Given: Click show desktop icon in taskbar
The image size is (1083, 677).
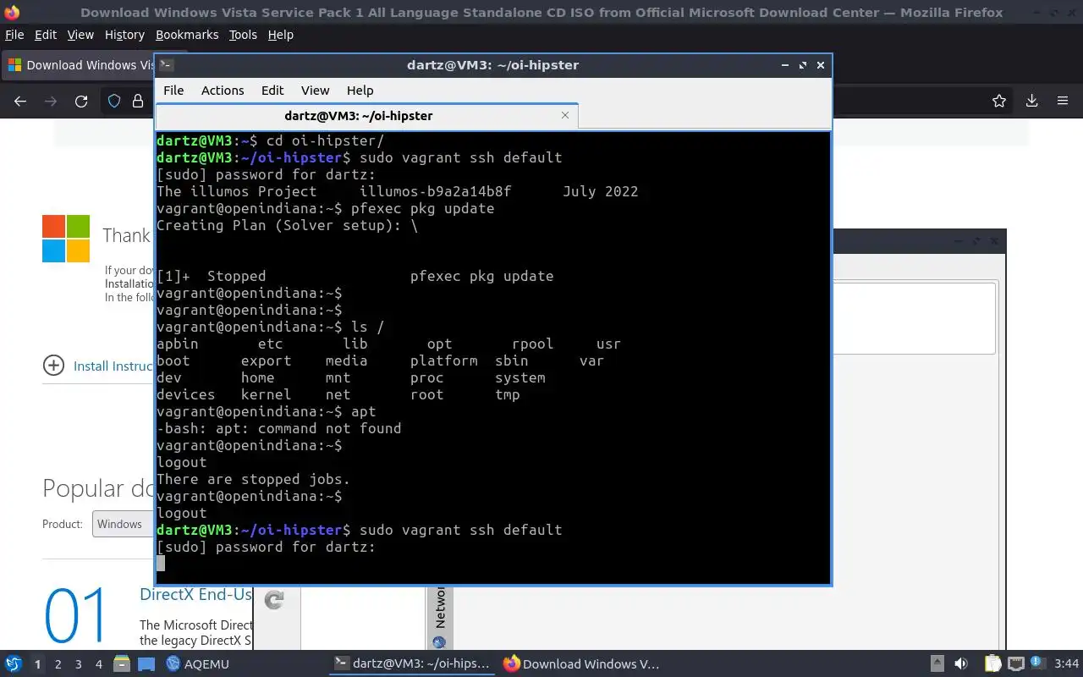Looking at the screenshot, I should pos(146,663).
